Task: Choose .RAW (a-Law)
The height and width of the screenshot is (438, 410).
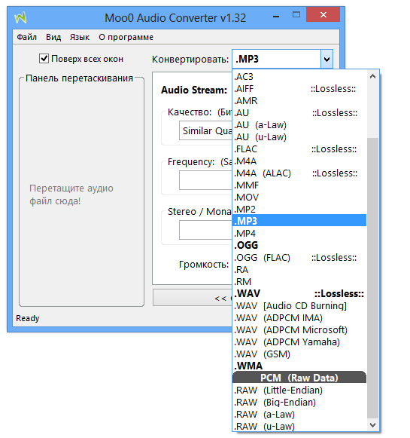Action: coord(299,415)
